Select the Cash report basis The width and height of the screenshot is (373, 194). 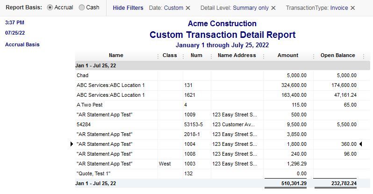coord(82,8)
